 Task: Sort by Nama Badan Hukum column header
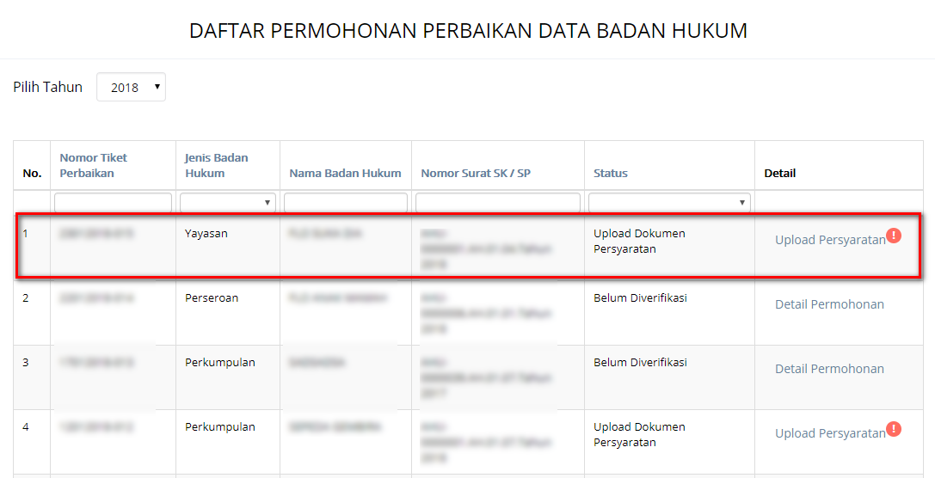point(345,173)
